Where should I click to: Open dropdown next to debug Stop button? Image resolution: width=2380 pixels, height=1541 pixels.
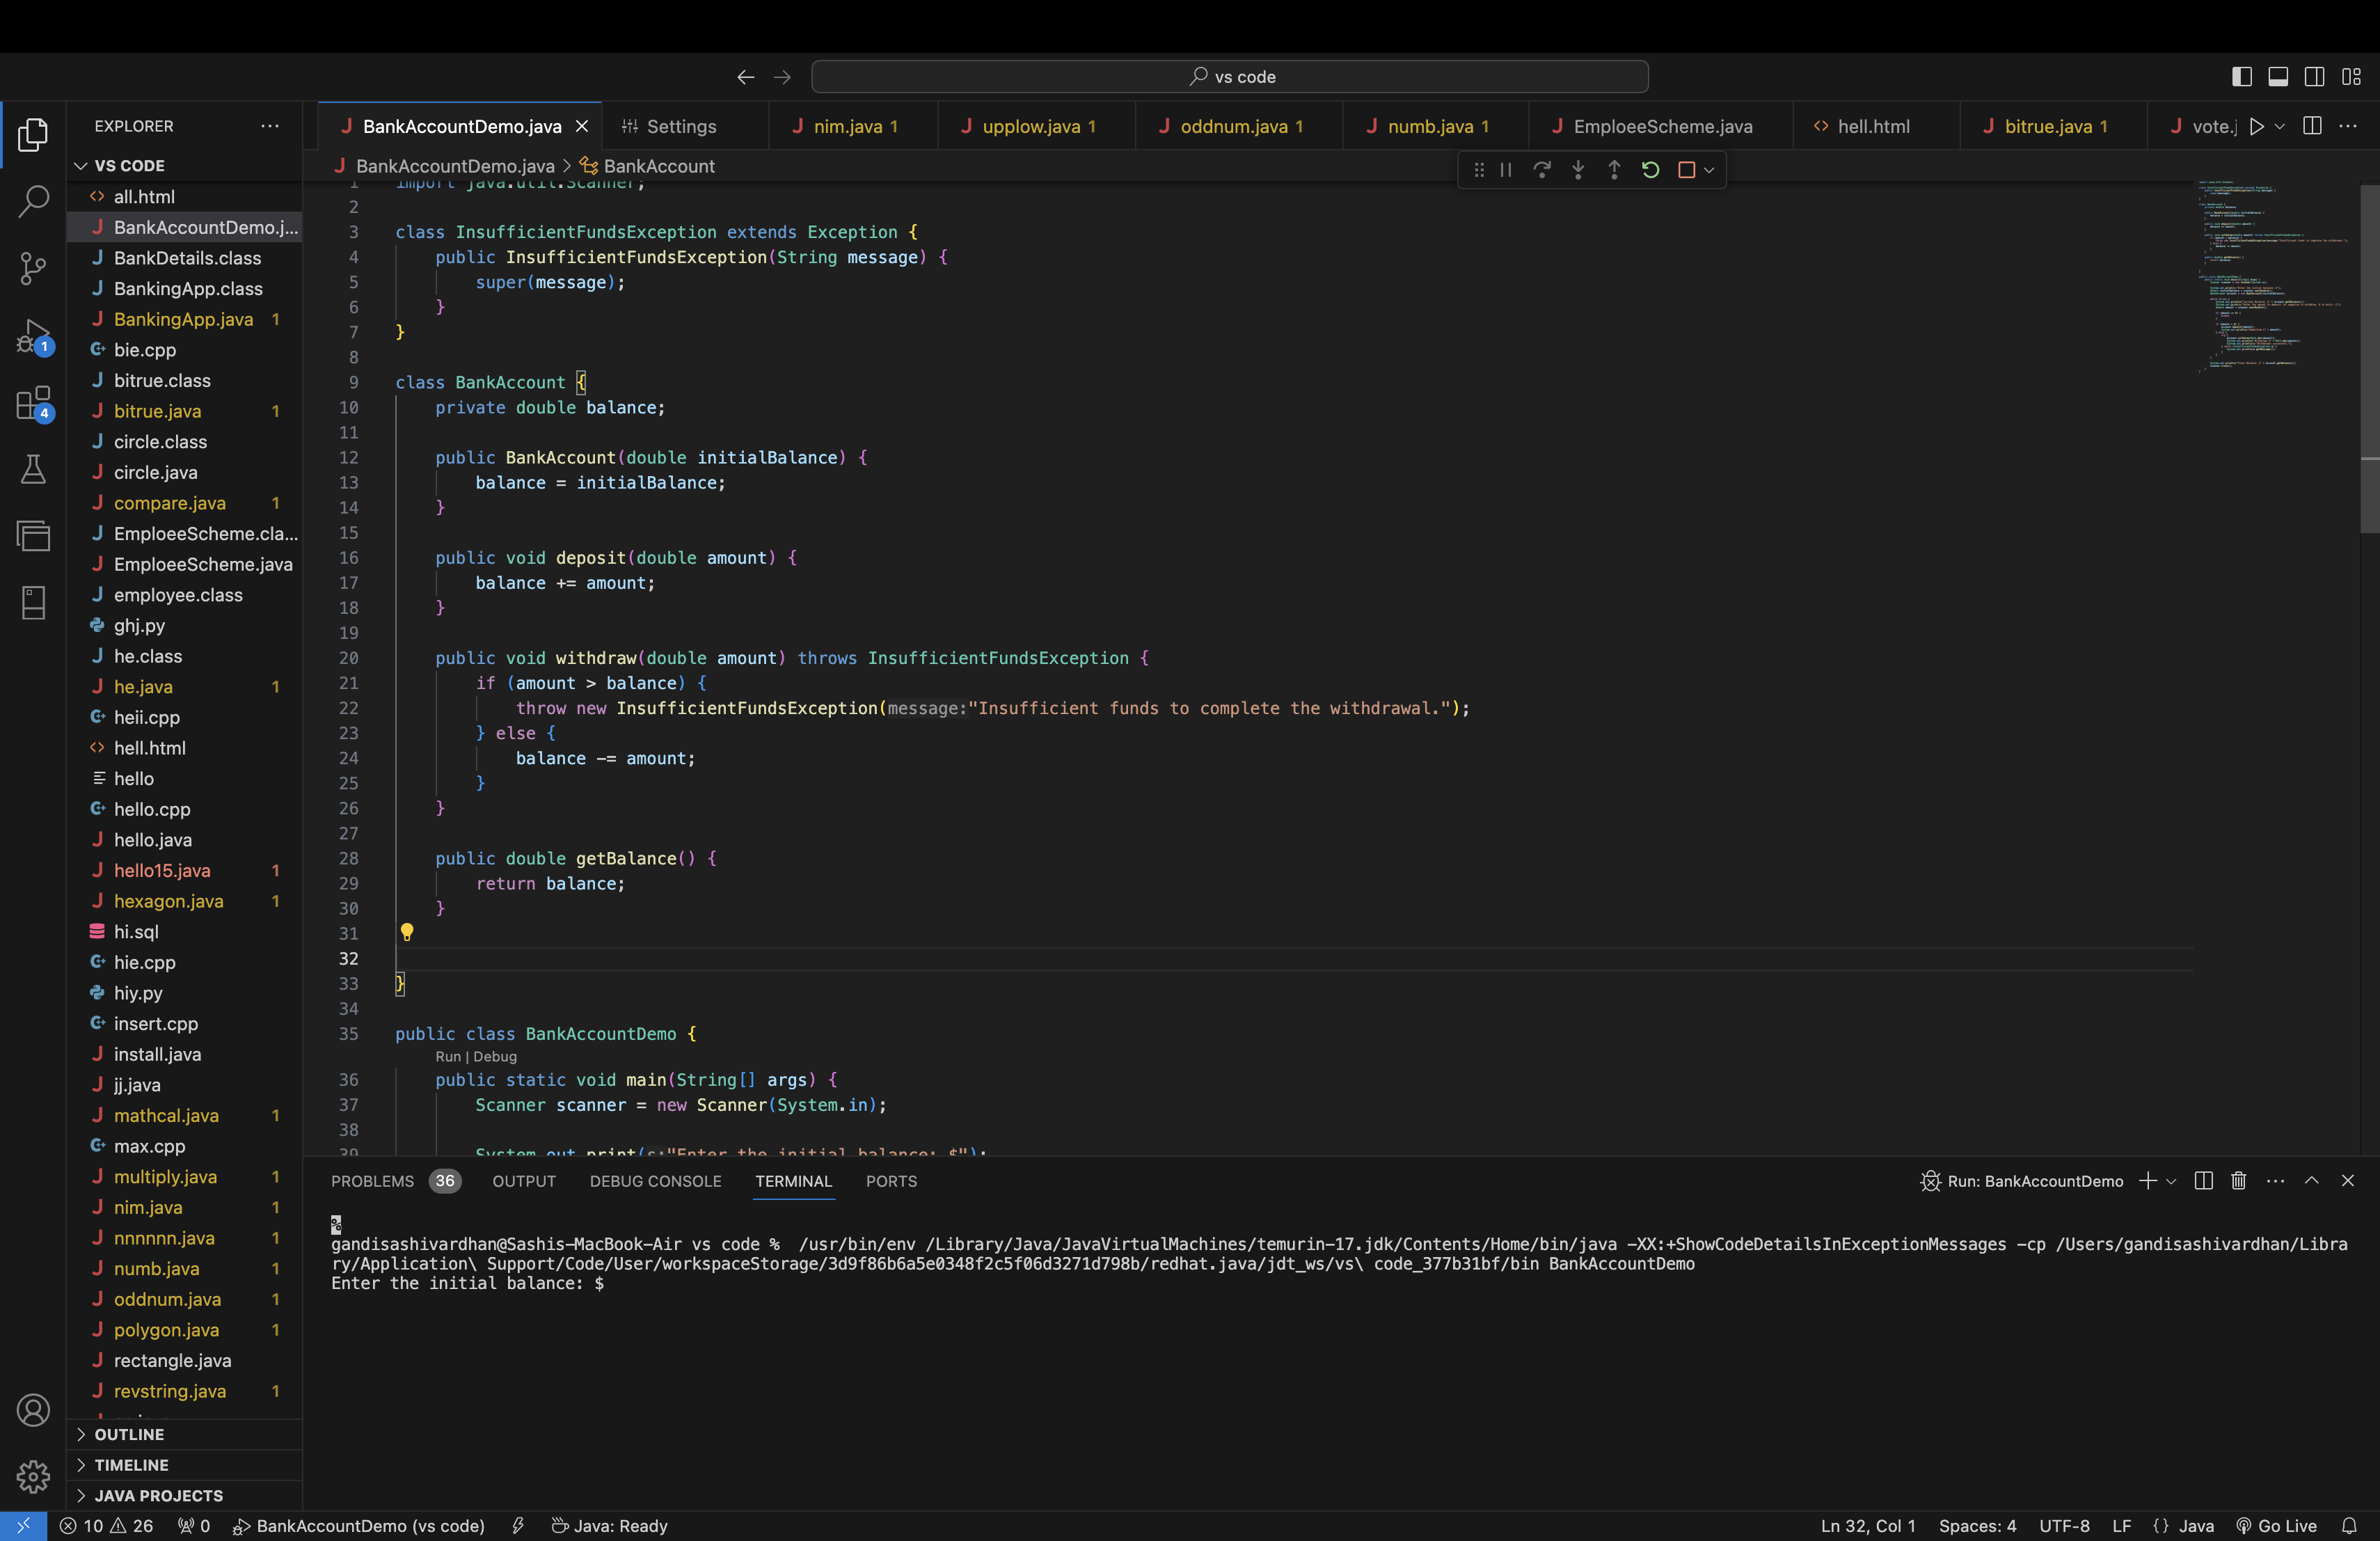(x=1709, y=170)
